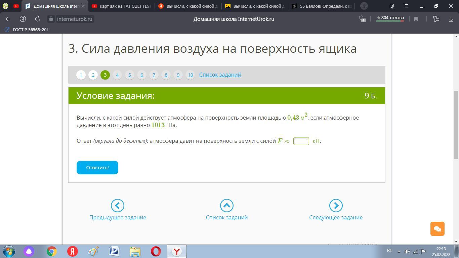459x258 pixels.
Task: Click Следующее задание right arrow icon
Action: tap(336, 206)
